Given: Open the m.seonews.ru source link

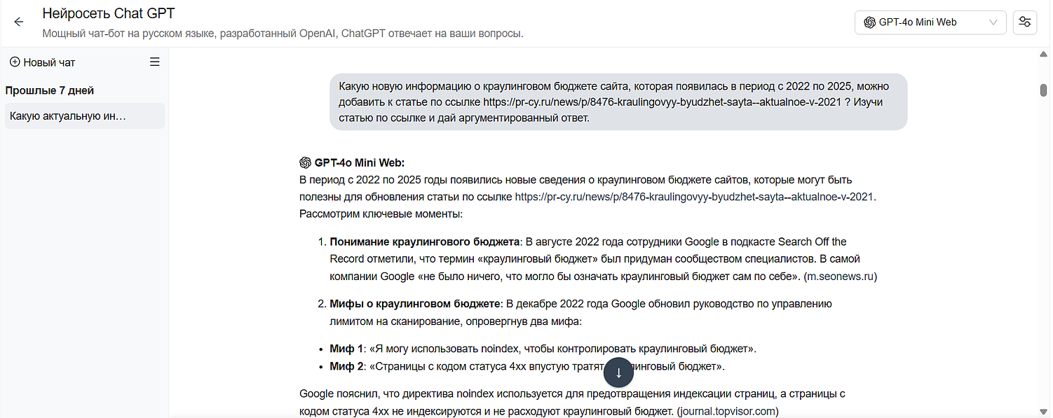Looking at the screenshot, I should (840, 276).
